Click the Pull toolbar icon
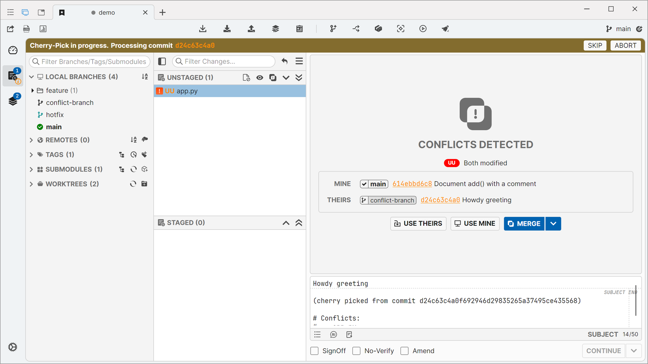The width and height of the screenshot is (648, 364). 227,29
